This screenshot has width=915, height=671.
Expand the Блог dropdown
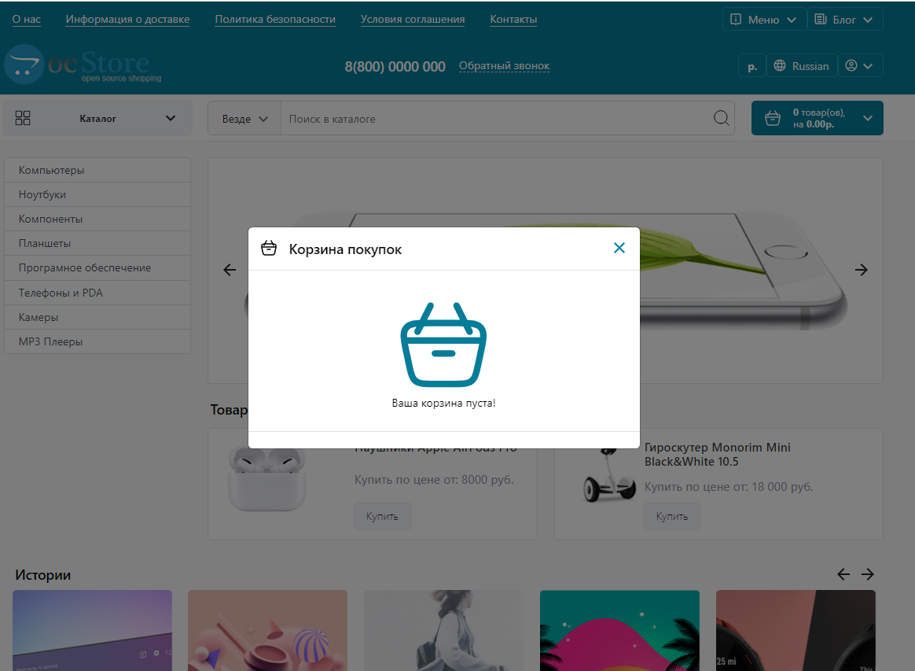[844, 20]
